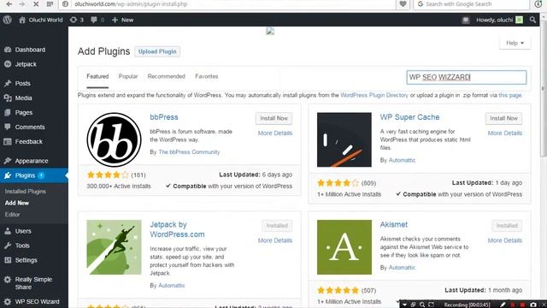Switch to the Featured tab
Screen dimensions: 547x308
(97, 76)
